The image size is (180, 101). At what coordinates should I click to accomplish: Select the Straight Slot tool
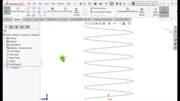coord(28,15)
